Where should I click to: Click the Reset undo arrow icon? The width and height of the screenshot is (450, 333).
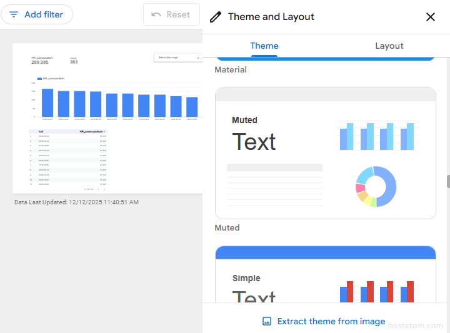pos(156,14)
